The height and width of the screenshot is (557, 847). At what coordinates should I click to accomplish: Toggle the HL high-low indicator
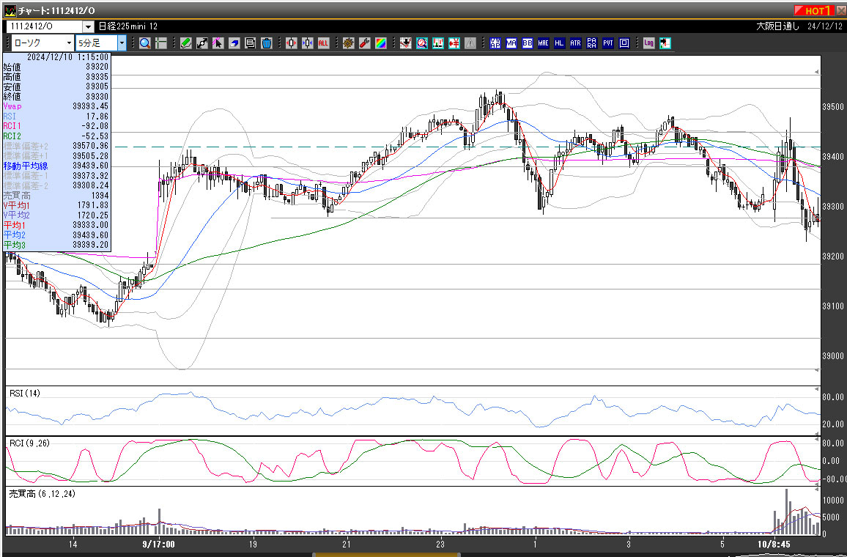559,43
